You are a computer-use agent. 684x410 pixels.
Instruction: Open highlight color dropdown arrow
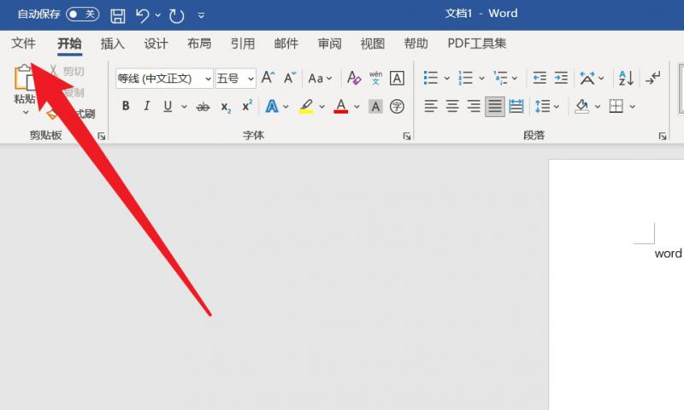point(322,106)
